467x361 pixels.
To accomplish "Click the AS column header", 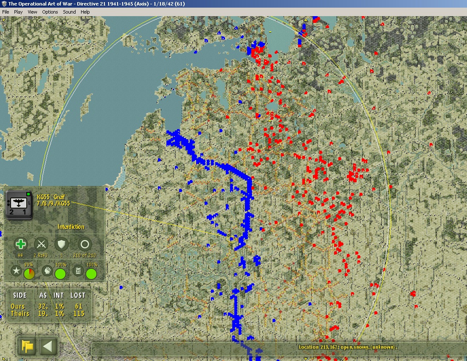I will pos(43,295).
